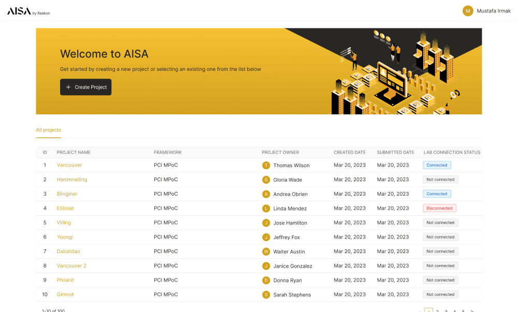Click the Lab Connection Status column header
Screen dimensions: 518x312
(x=452, y=152)
